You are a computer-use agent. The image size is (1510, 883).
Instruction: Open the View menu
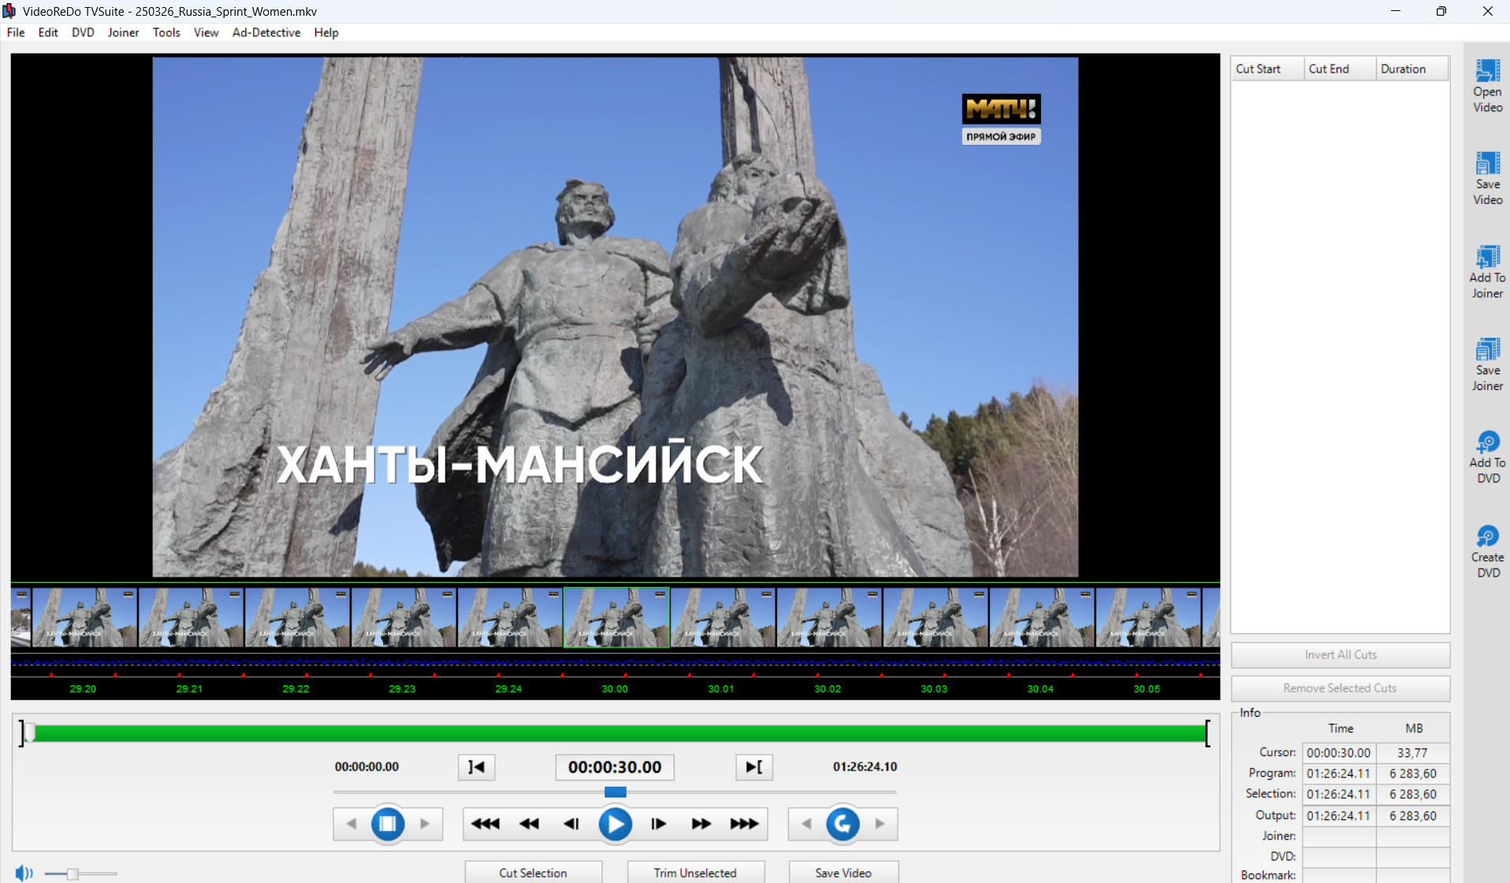206,32
